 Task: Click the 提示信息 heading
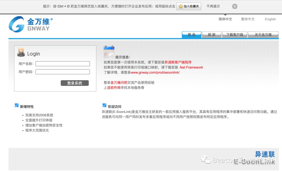(x=123, y=57)
